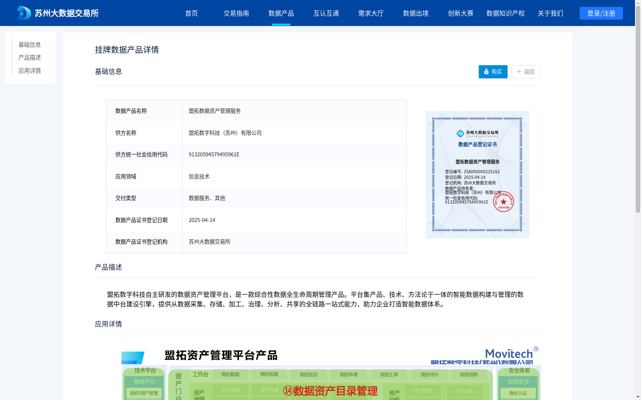The image size is (641, 400).
Task: Click the 数据产品名称 row label
Action: (x=131, y=111)
